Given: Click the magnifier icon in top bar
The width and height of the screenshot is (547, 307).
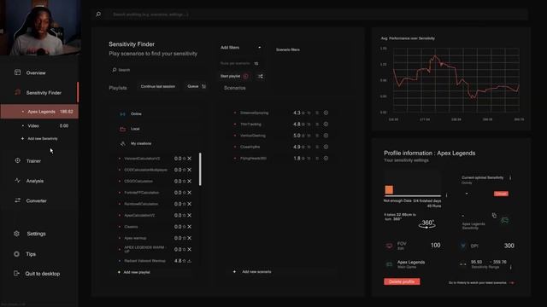Looking at the screenshot, I should 98,14.
